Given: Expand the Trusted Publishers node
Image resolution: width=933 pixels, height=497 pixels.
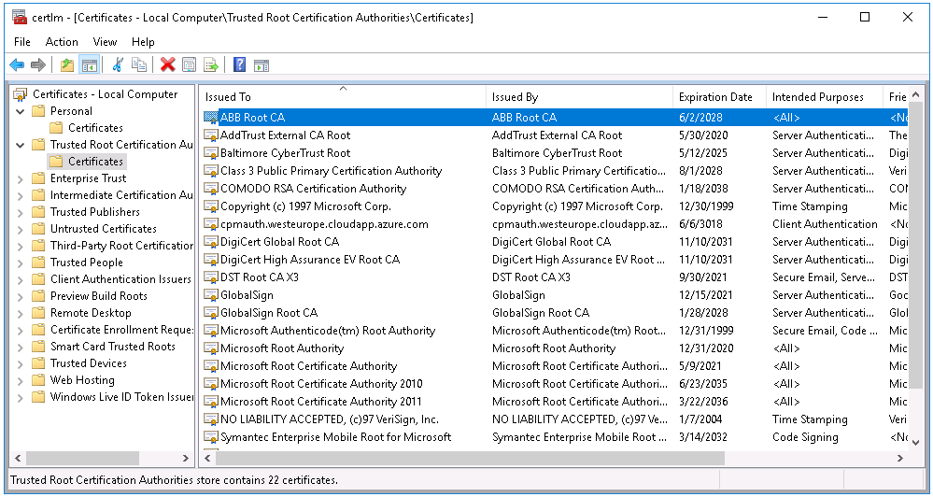Looking at the screenshot, I should coord(21,212).
